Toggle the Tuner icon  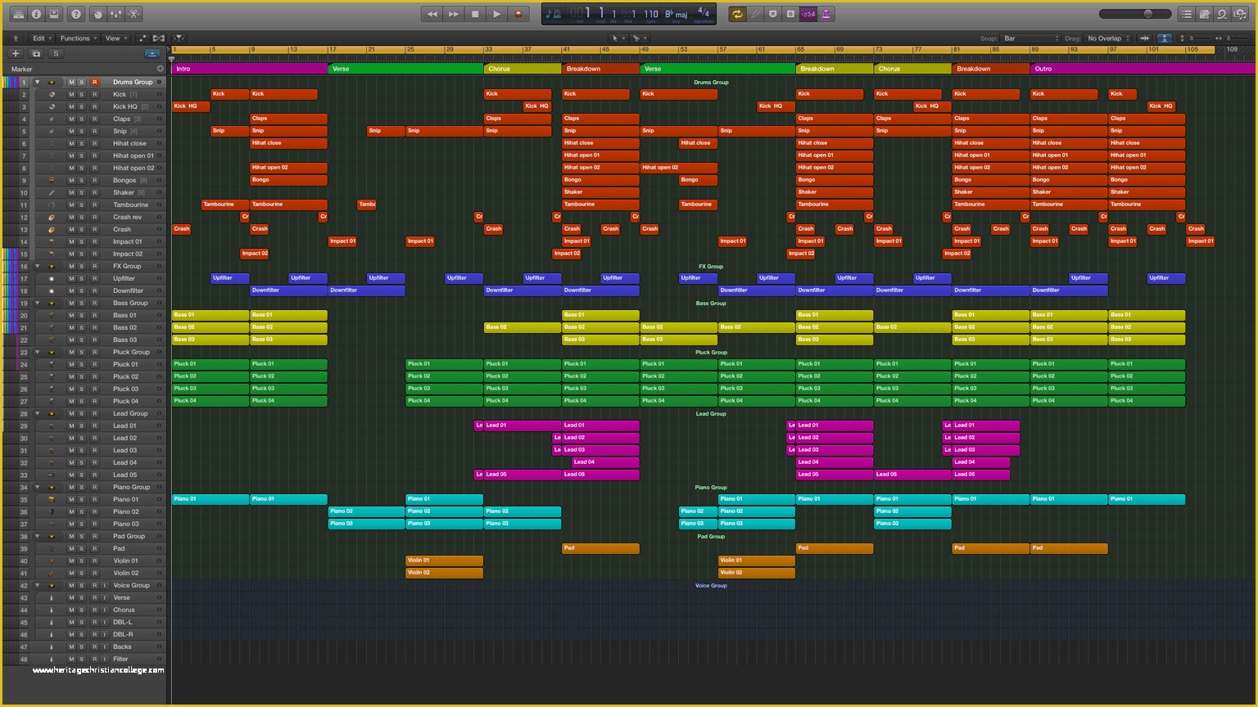(755, 14)
